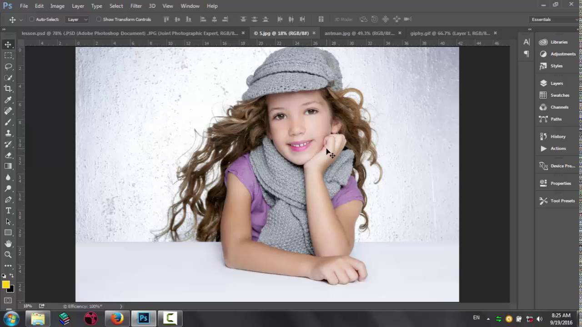Select the Lasso tool
This screenshot has height=327, width=582.
[8, 66]
